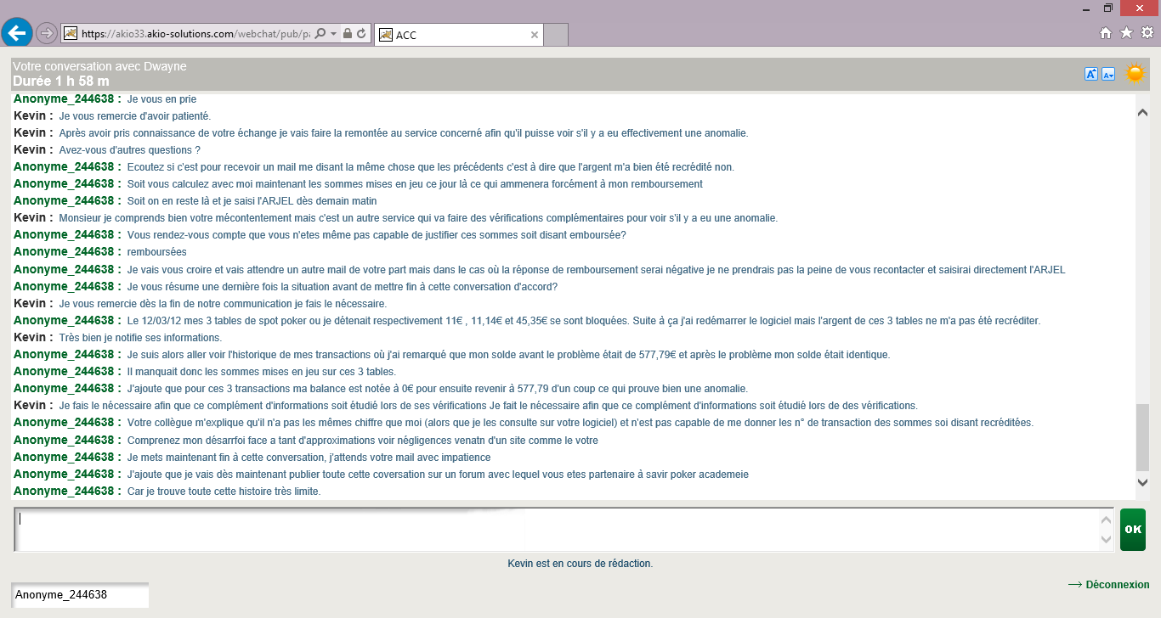This screenshot has width=1161, height=618.
Task: Open browser Home page icon
Action: 1106,33
